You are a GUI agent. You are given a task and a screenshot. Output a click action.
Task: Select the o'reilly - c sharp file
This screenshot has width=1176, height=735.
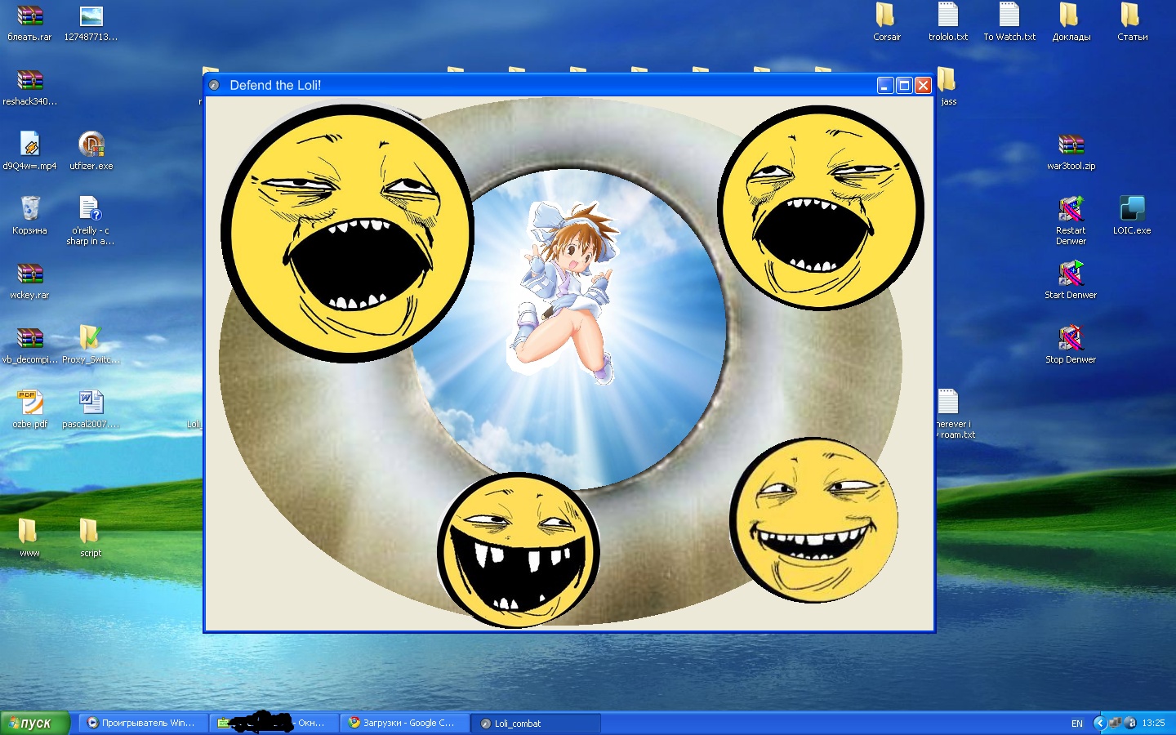coord(91,221)
